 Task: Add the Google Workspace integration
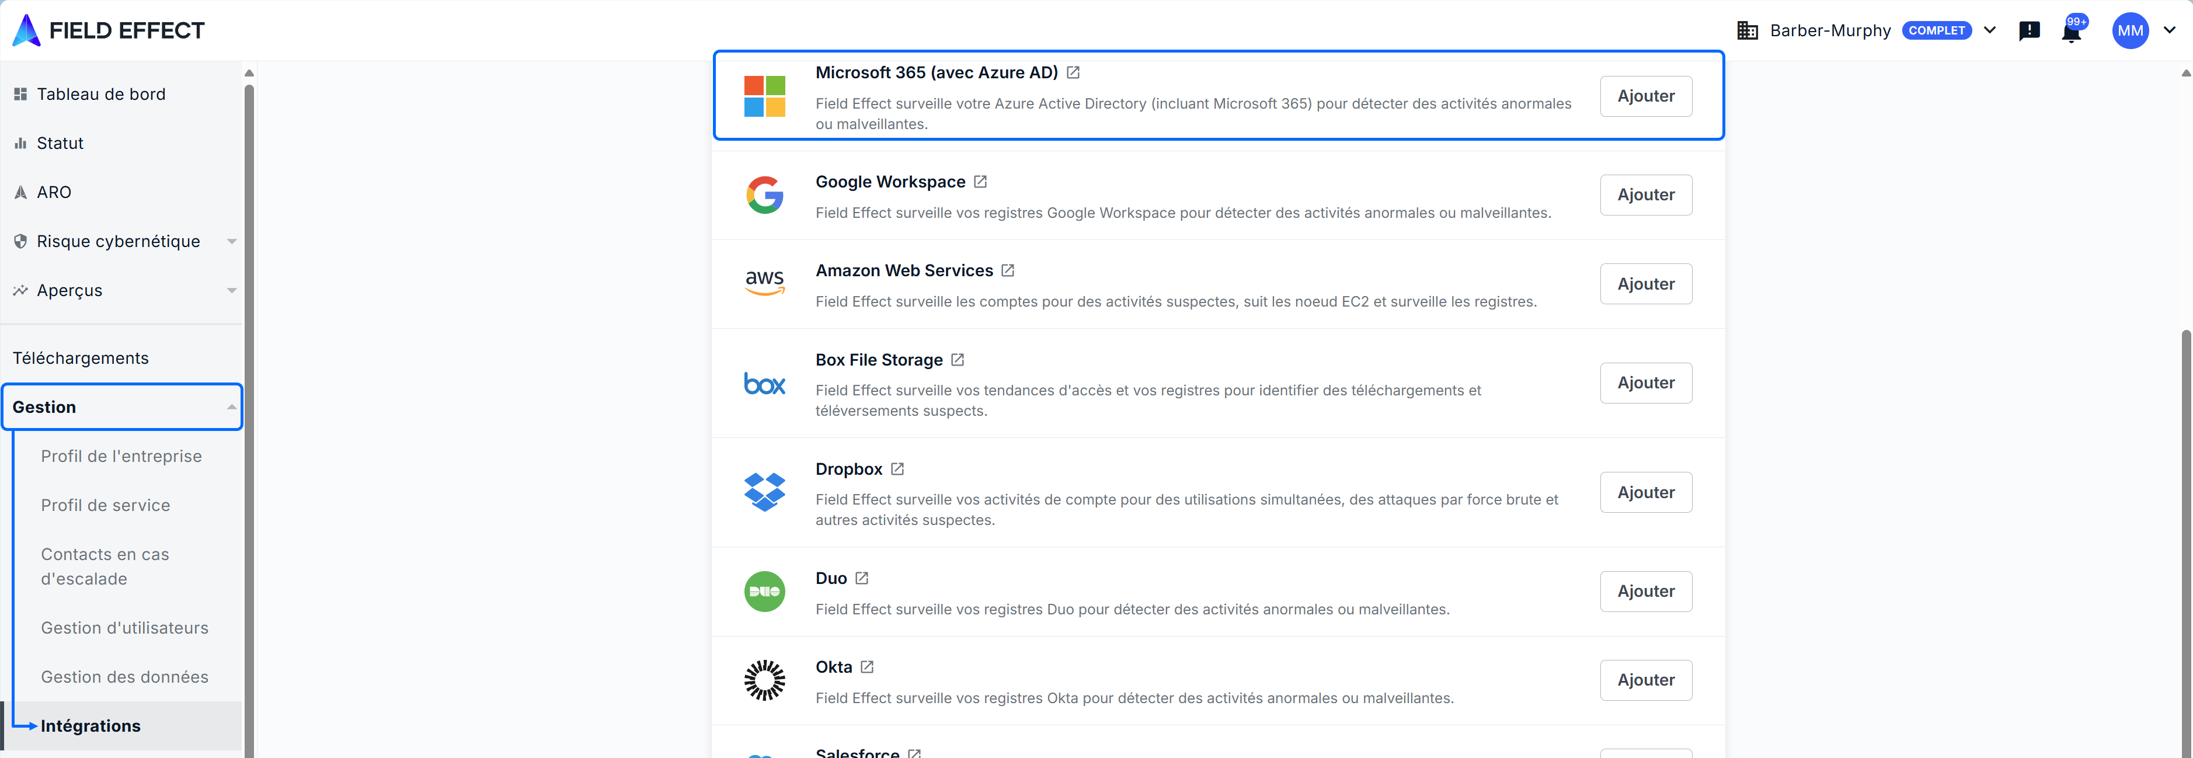coord(1645,195)
